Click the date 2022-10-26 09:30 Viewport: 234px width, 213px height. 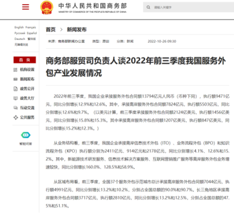tap(162, 41)
